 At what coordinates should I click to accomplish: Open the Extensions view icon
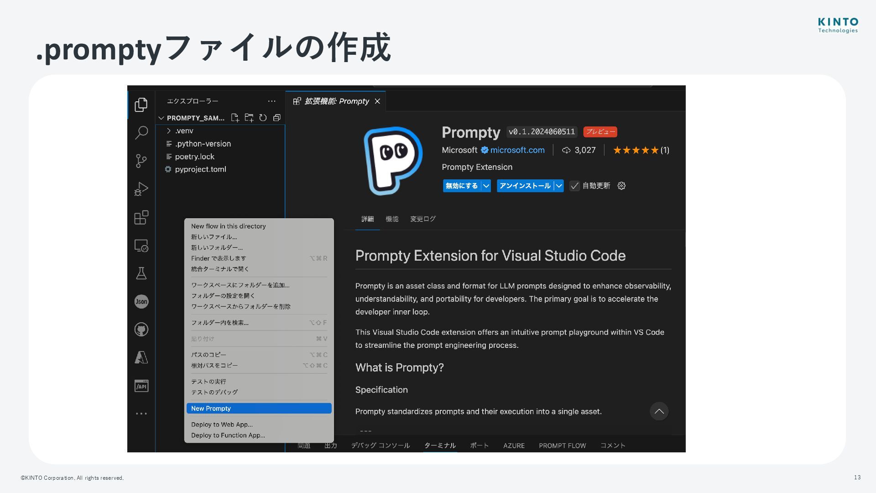coord(141,217)
